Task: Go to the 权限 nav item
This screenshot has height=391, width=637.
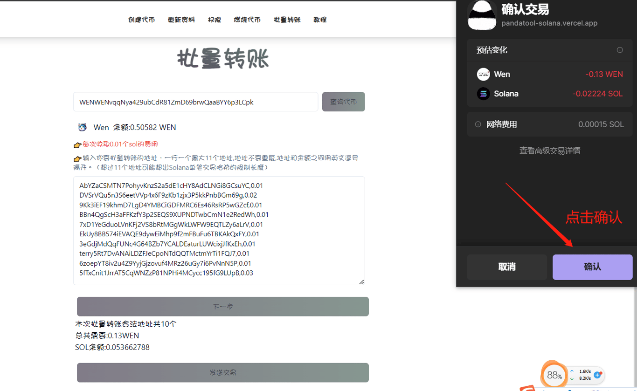Action: (215, 20)
